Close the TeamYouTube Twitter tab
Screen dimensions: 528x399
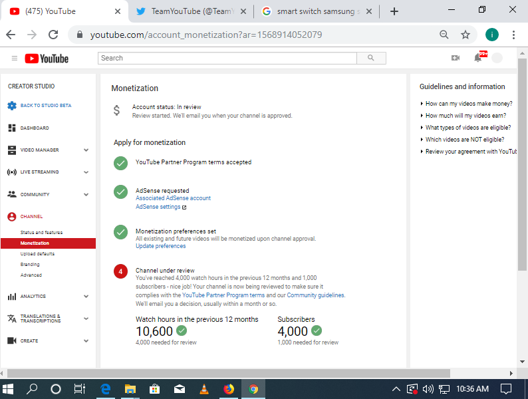click(x=243, y=11)
